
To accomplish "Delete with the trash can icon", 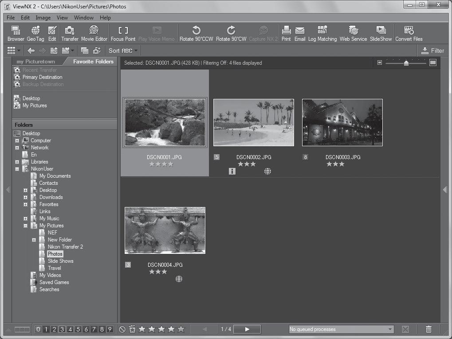I will click(428, 329).
